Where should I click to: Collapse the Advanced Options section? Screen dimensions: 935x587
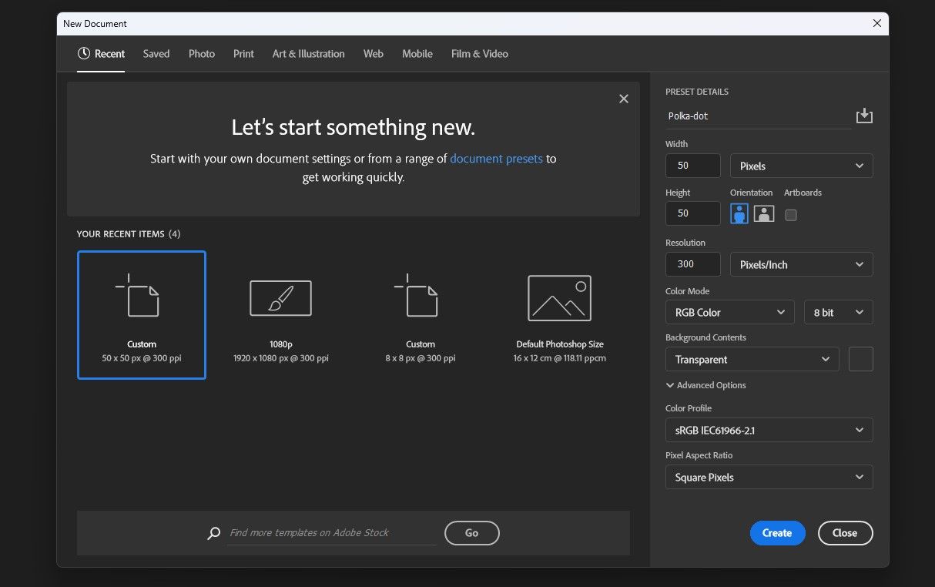coord(705,385)
